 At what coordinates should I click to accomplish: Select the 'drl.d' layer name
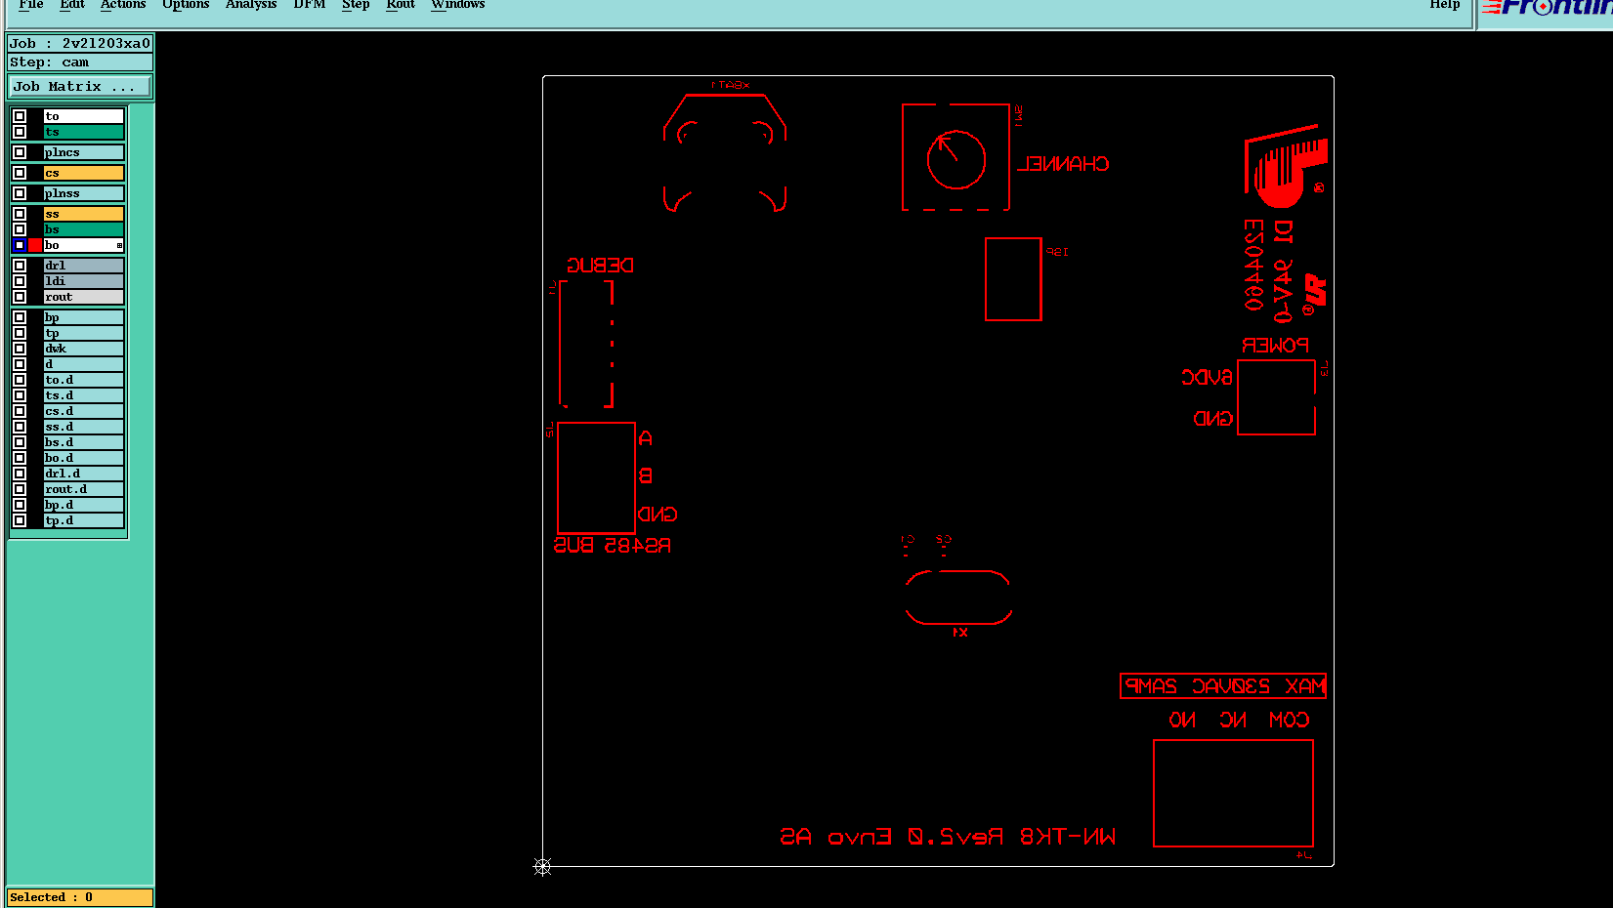pos(84,474)
